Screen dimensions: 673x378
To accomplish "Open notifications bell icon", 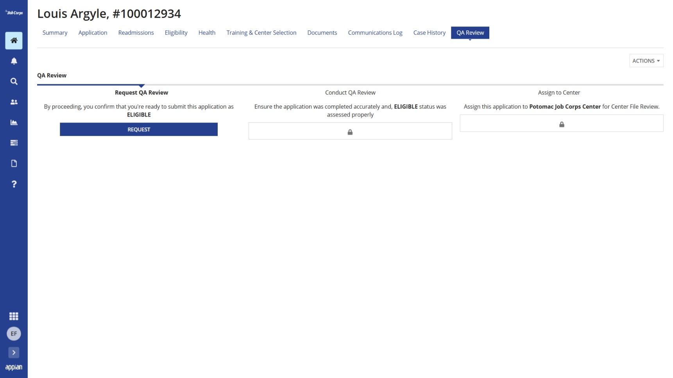I will click(14, 61).
